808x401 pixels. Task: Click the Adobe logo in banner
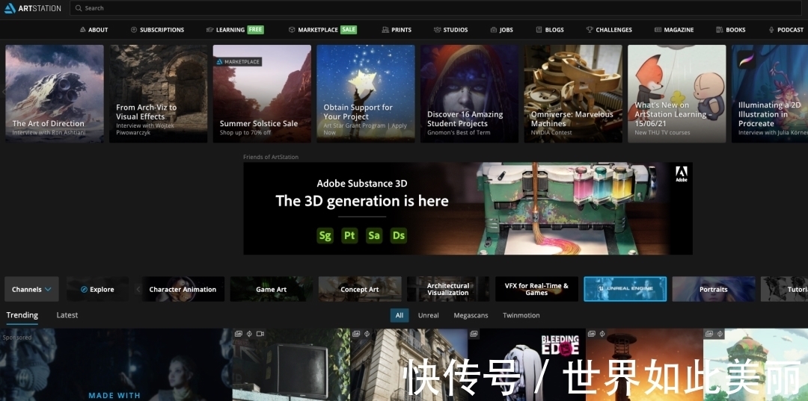coord(682,174)
